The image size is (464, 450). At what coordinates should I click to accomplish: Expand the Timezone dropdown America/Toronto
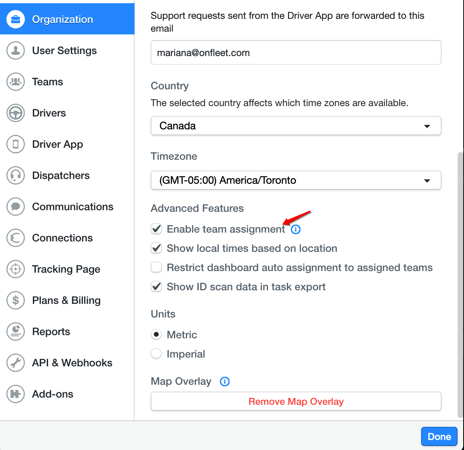pos(296,180)
